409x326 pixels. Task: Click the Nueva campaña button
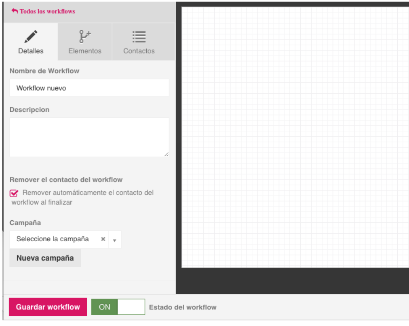(x=45, y=258)
